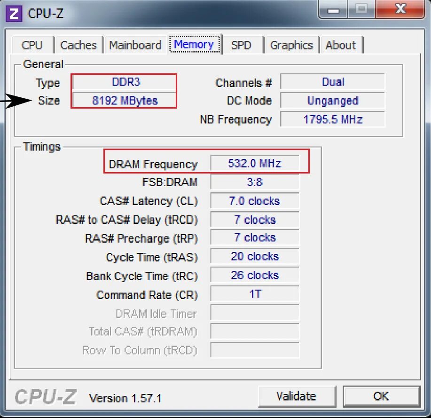The width and height of the screenshot is (431, 418).
Task: Click the RAS# Precharge 7 clocks value
Action: click(x=255, y=237)
